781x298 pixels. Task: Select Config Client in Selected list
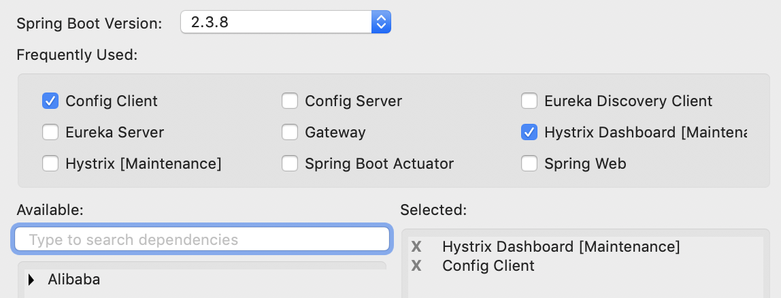(488, 265)
